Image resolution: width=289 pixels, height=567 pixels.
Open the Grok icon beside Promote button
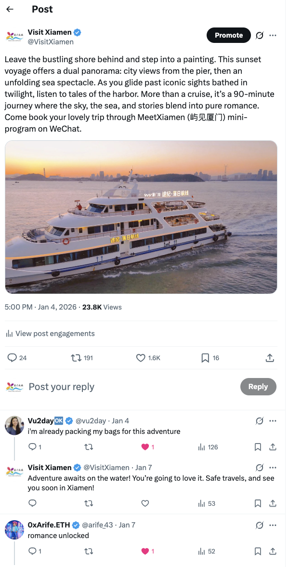coord(259,35)
